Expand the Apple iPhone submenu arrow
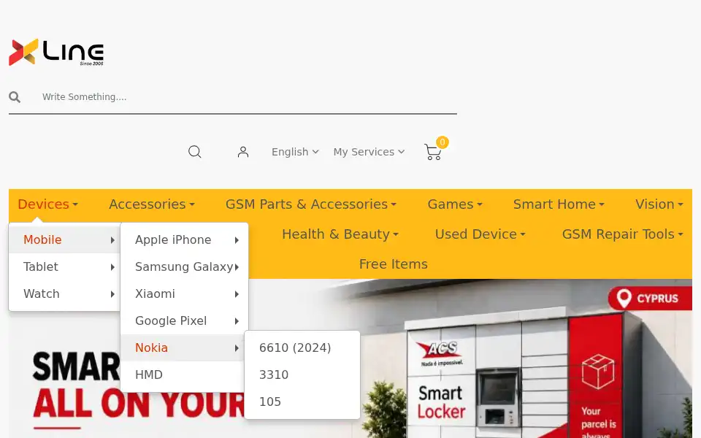Screen dimensions: 701x438 (x=237, y=240)
